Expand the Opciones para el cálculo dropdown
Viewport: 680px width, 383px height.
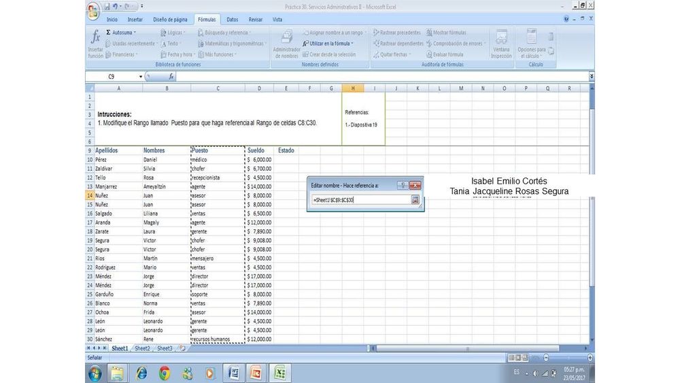(x=532, y=52)
